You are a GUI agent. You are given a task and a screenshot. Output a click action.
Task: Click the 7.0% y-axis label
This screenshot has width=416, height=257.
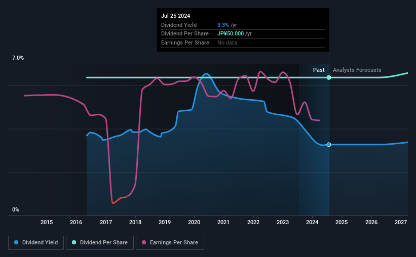(x=18, y=58)
